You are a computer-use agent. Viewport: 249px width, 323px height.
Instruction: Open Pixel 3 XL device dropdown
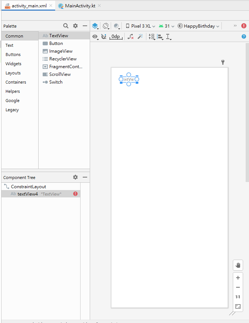tap(140, 26)
